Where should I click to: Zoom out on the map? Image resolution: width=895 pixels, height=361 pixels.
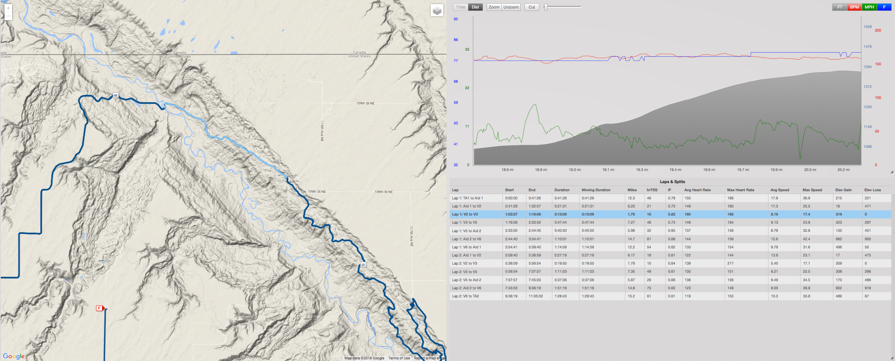[8, 16]
